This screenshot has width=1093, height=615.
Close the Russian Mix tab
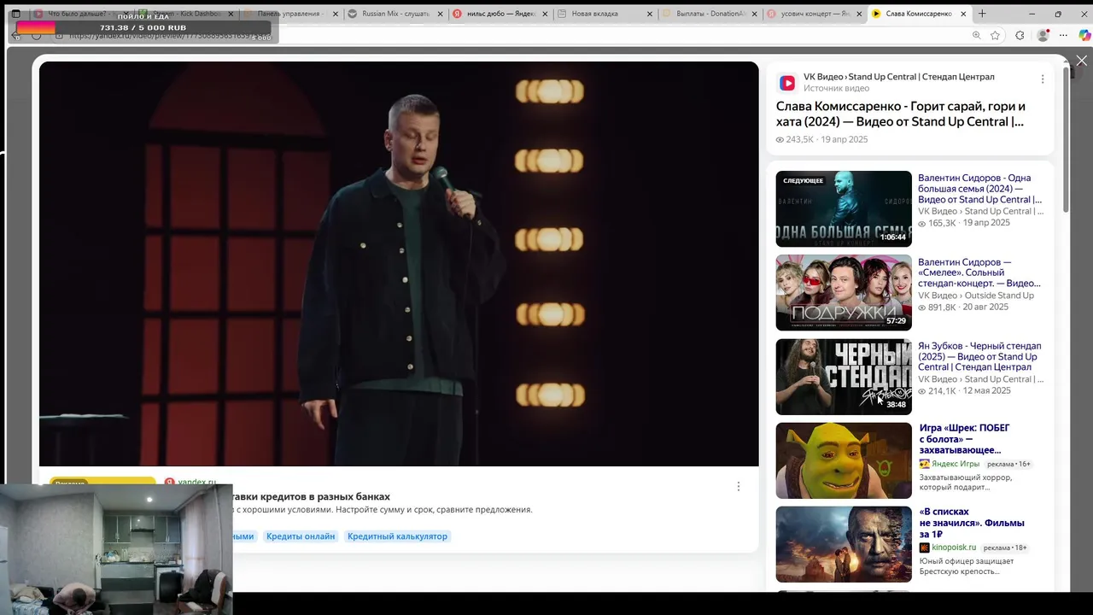point(439,14)
